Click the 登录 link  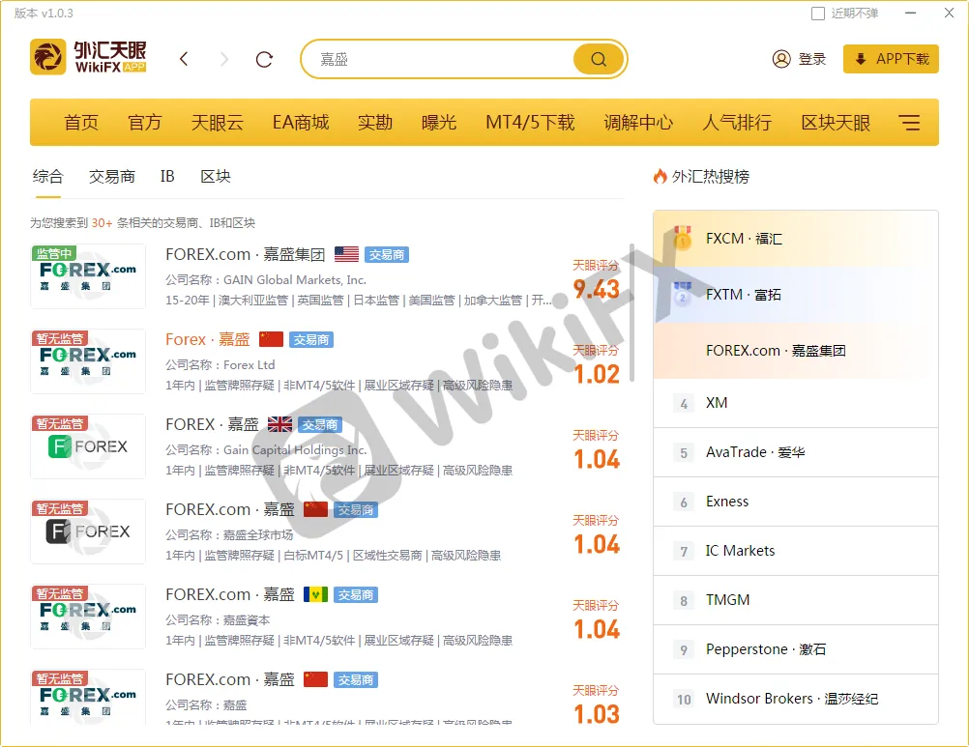tap(812, 59)
